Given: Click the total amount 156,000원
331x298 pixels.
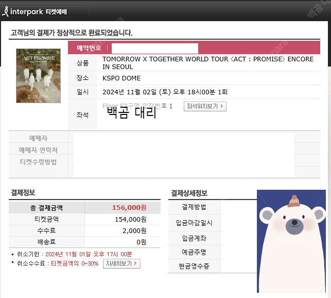Looking at the screenshot, I should click(x=129, y=207).
